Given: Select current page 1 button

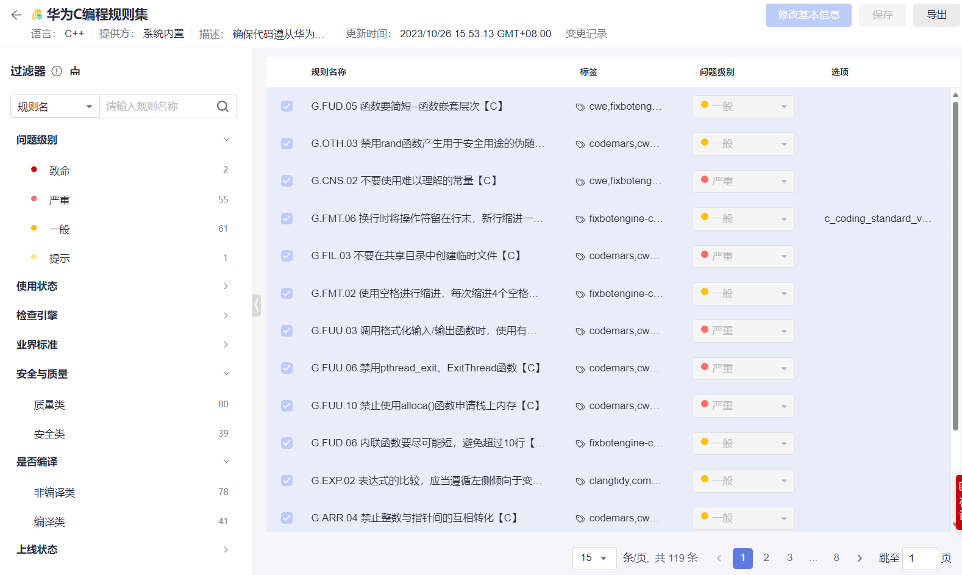Looking at the screenshot, I should 743,558.
